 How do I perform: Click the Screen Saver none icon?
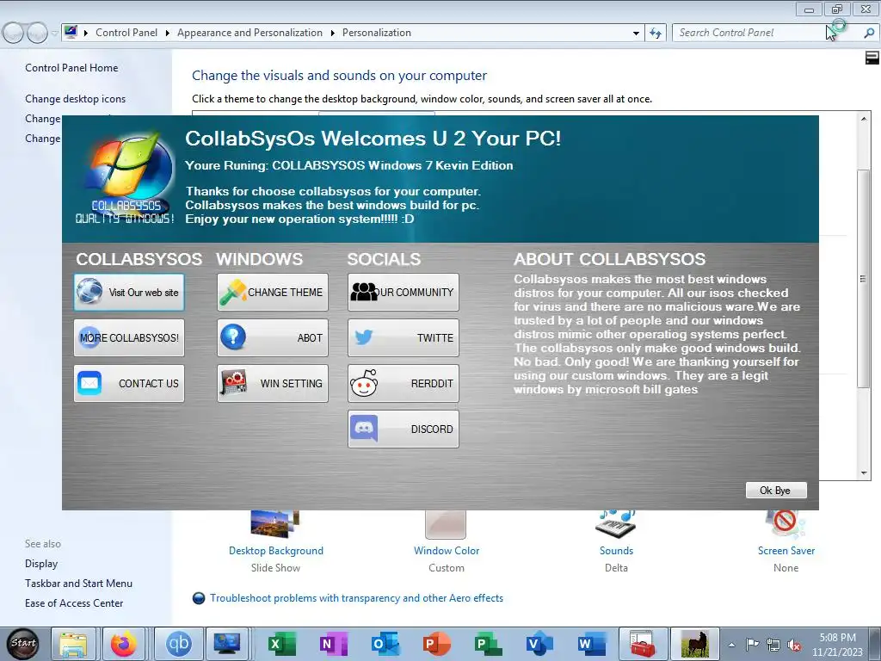pos(786,524)
